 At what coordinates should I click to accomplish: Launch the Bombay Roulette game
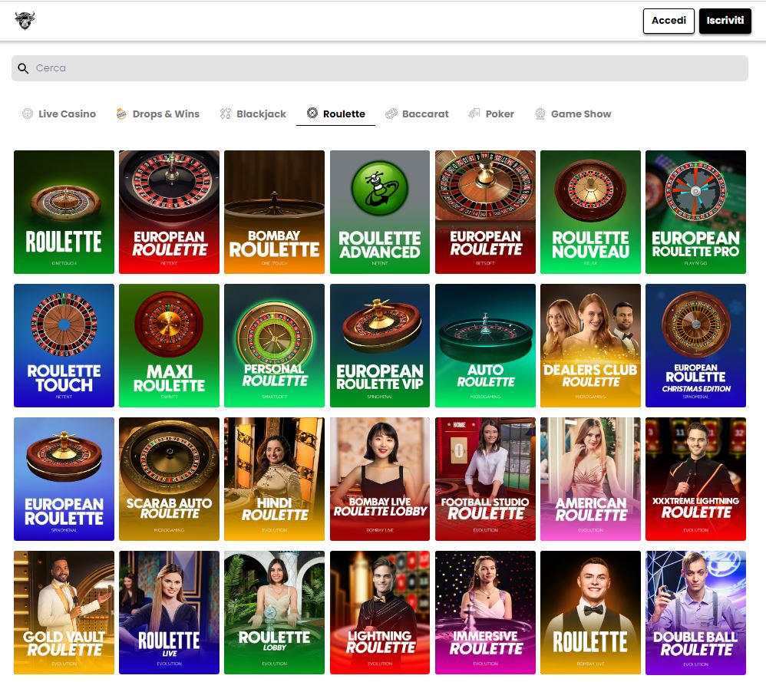click(x=274, y=212)
